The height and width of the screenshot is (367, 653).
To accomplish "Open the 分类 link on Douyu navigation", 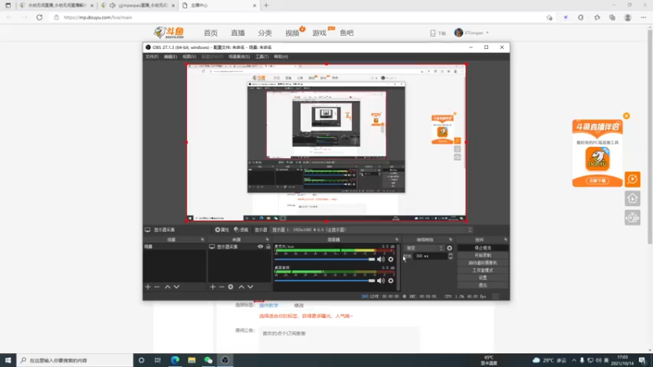I will (x=264, y=33).
